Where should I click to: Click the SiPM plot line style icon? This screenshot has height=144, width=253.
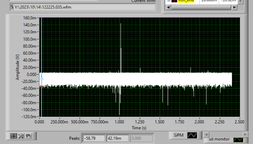point(192,135)
